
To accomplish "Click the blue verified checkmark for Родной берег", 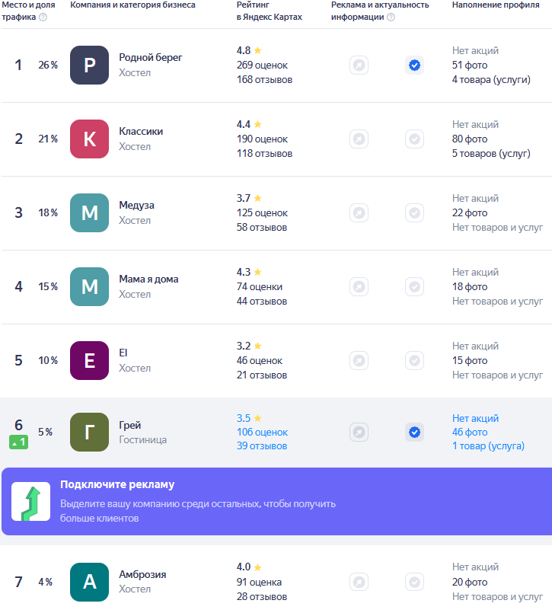I will click(414, 65).
